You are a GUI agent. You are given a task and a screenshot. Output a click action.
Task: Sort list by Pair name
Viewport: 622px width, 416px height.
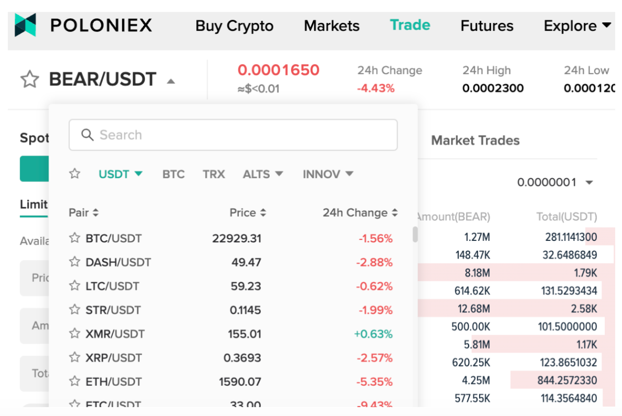tap(83, 213)
